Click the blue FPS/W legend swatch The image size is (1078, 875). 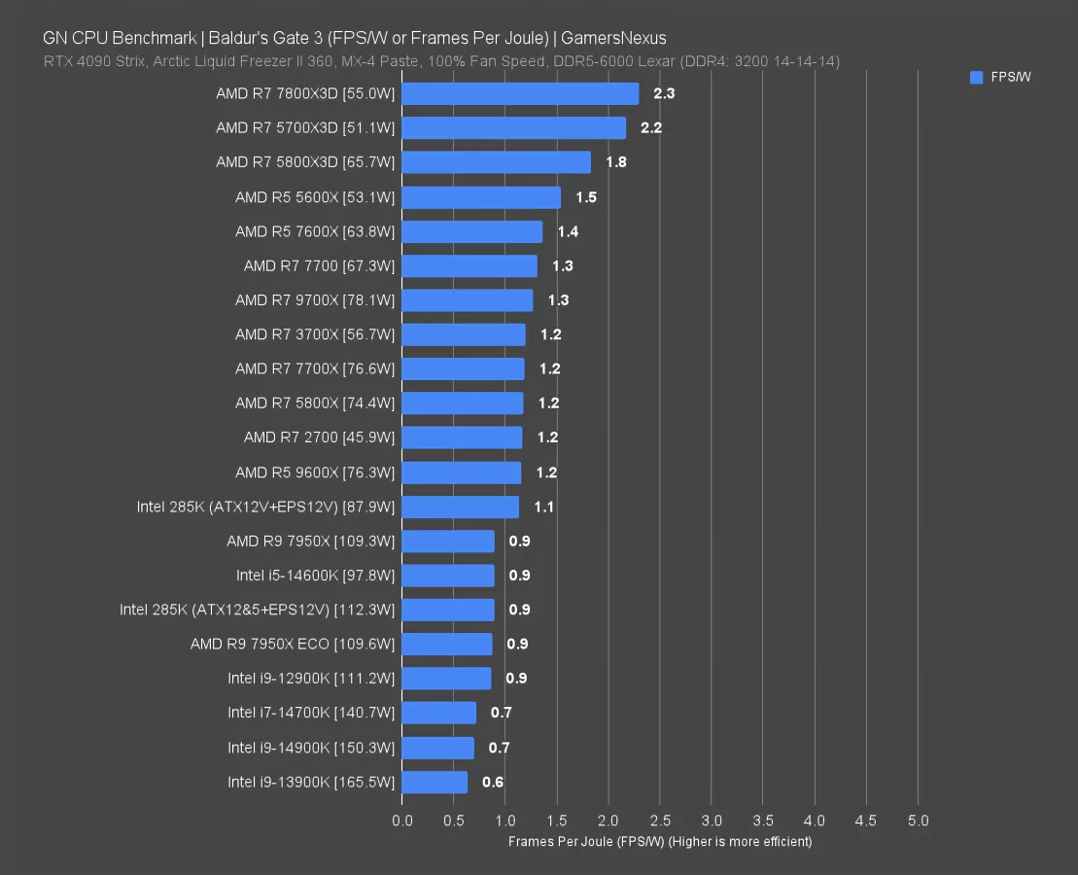(x=977, y=78)
